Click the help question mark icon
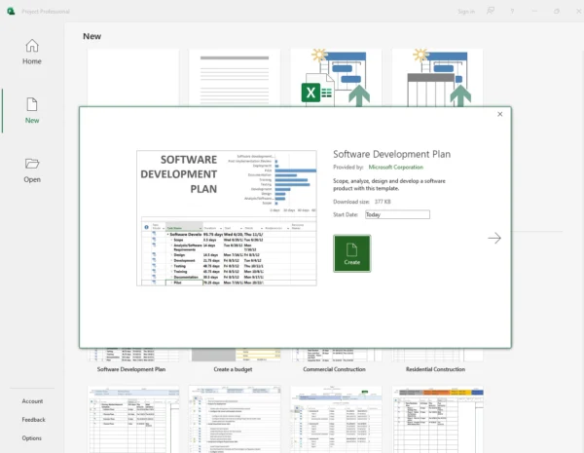 [x=514, y=11]
